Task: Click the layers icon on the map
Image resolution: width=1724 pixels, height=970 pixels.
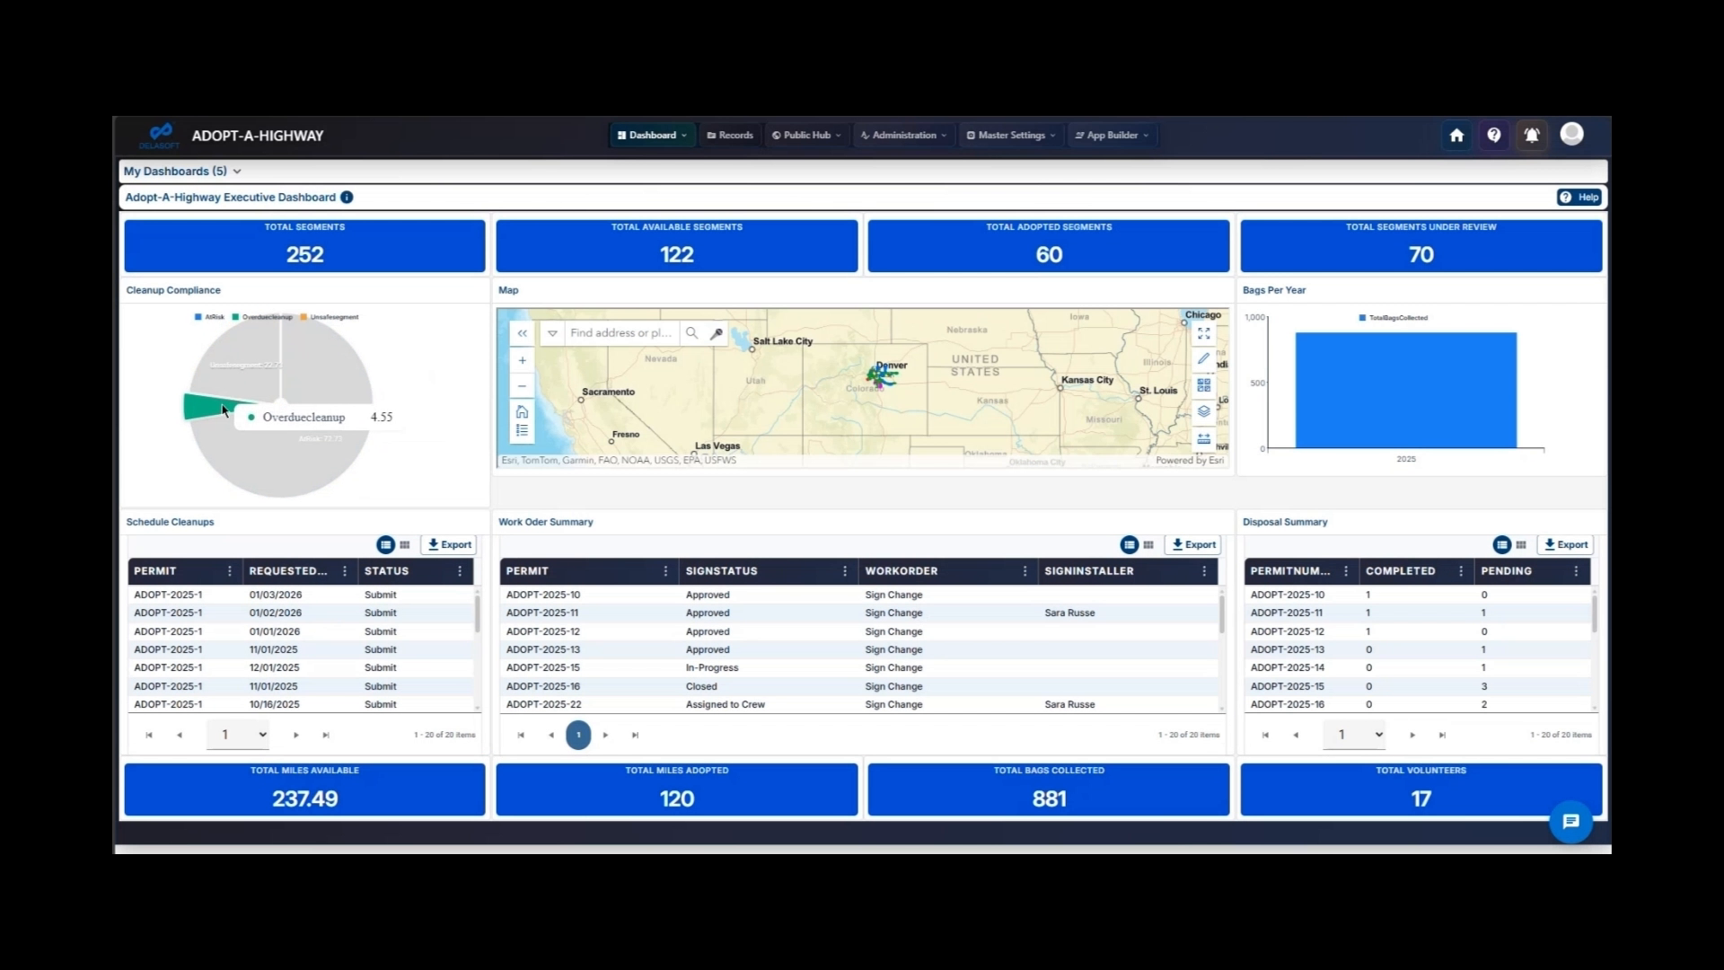Action: (1204, 411)
